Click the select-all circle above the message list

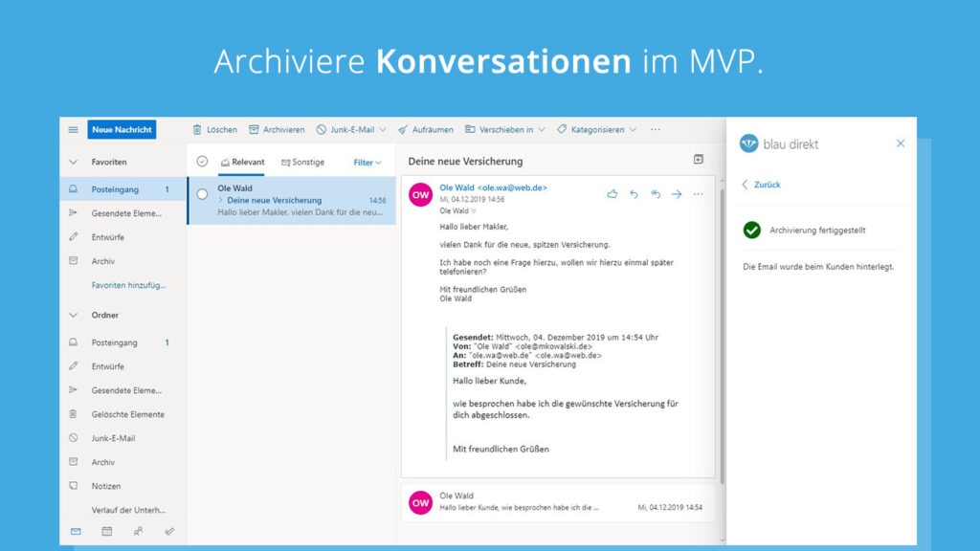[204, 162]
